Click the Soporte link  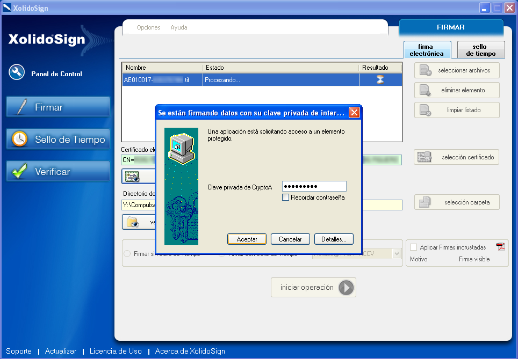point(19,351)
